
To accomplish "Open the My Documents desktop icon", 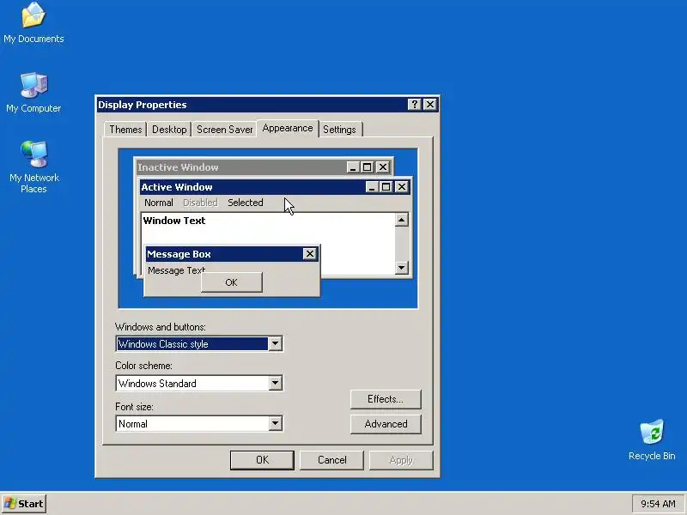I will pyautogui.click(x=33, y=23).
